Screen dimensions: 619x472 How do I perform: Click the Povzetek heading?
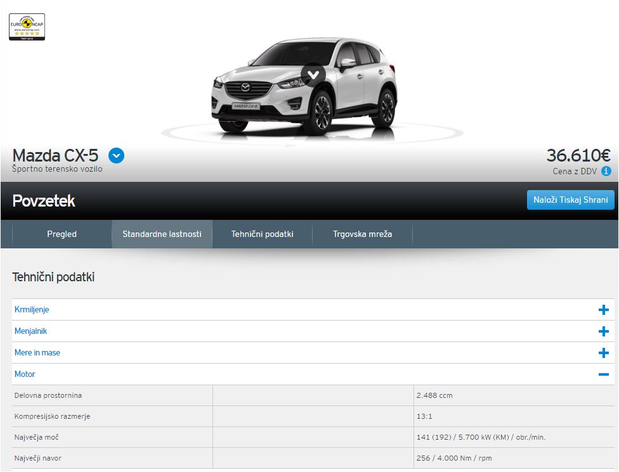coord(44,201)
